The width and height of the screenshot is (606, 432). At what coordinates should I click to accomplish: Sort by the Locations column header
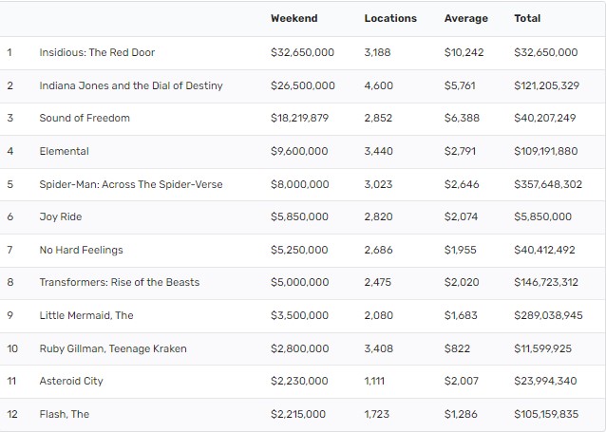pyautogui.click(x=389, y=18)
